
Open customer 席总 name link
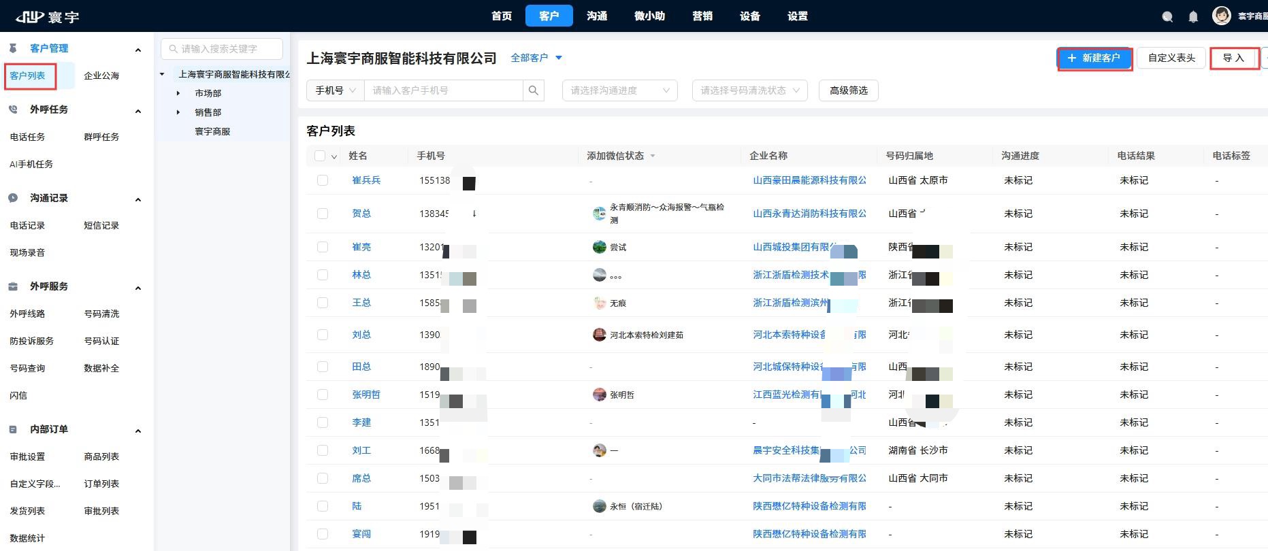click(x=361, y=478)
